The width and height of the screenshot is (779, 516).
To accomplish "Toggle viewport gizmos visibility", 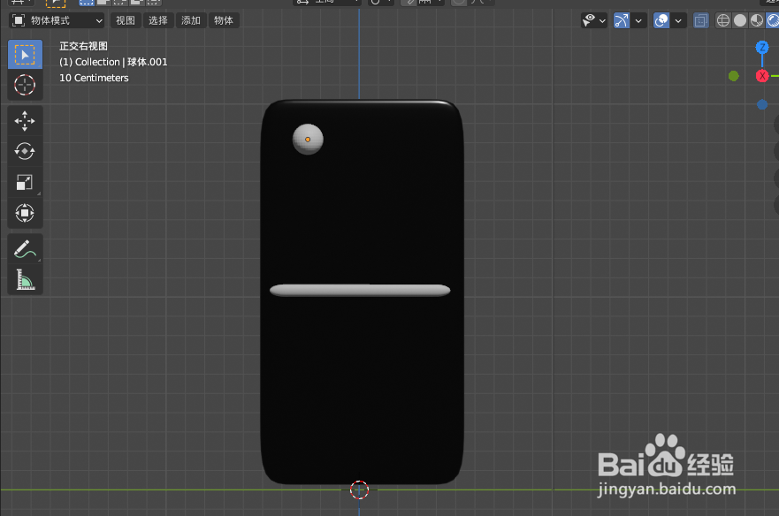I will point(622,19).
